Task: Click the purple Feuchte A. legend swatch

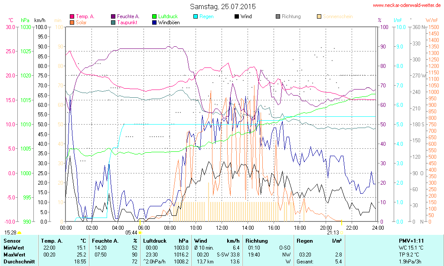Action: pos(114,16)
